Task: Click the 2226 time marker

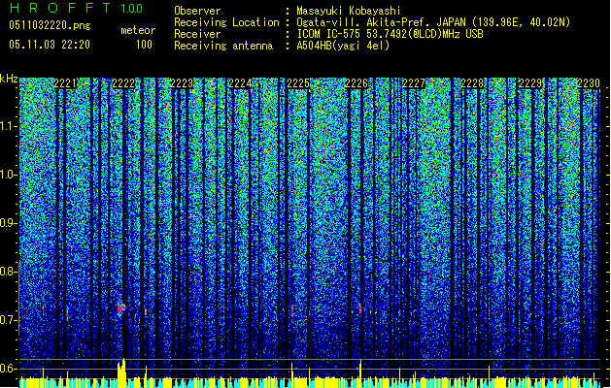Action: pyautogui.click(x=356, y=83)
